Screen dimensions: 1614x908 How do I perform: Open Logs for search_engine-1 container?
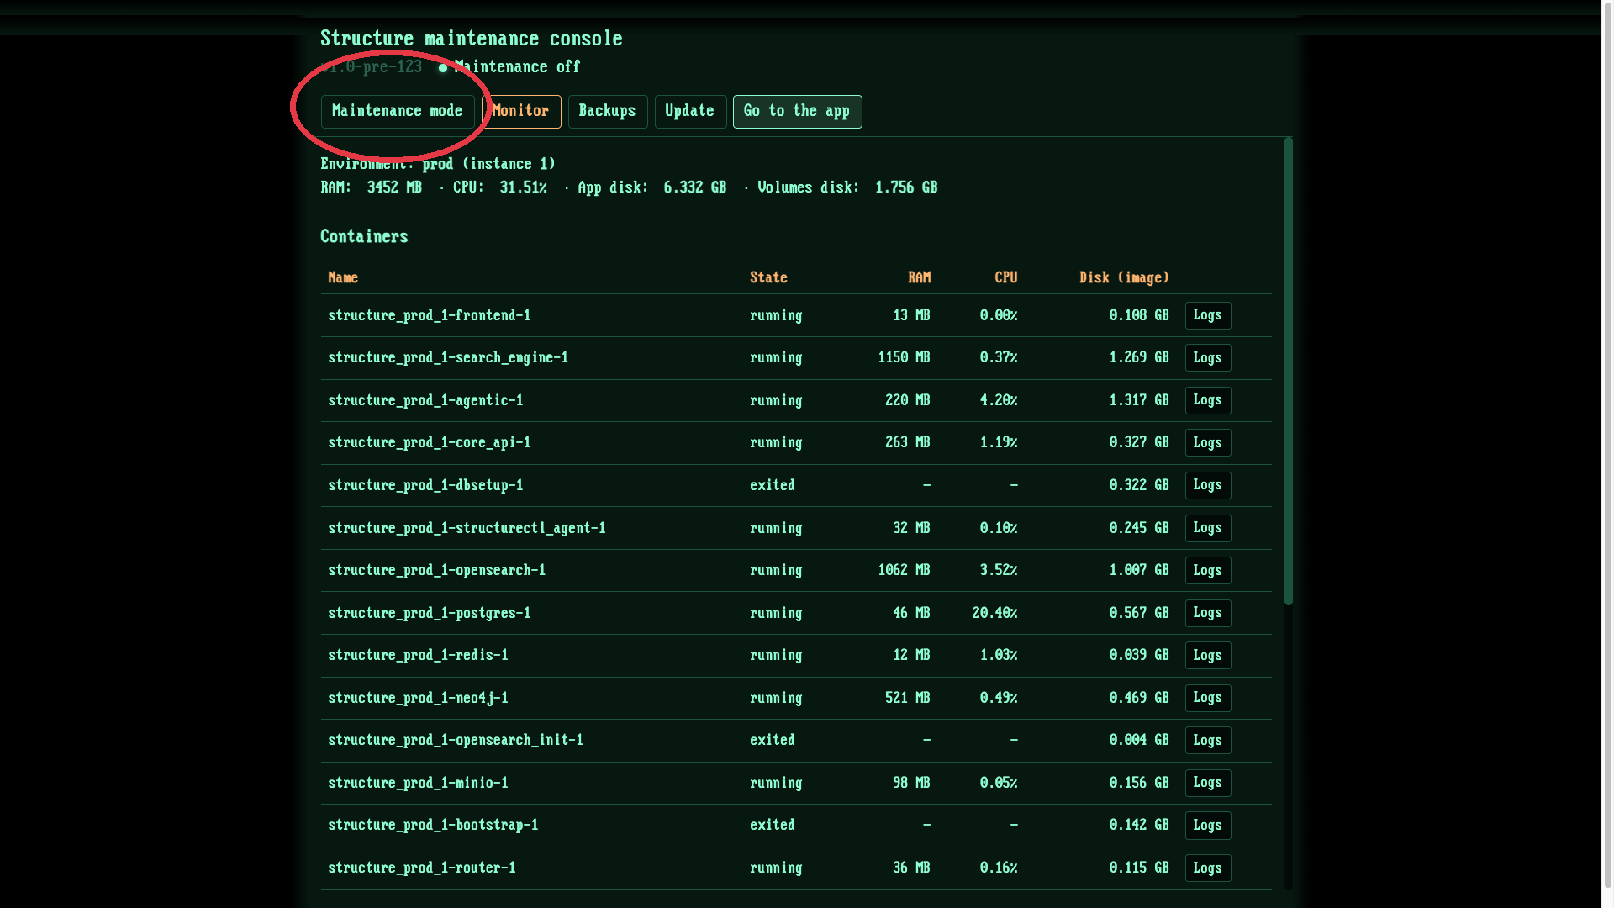[x=1207, y=358]
